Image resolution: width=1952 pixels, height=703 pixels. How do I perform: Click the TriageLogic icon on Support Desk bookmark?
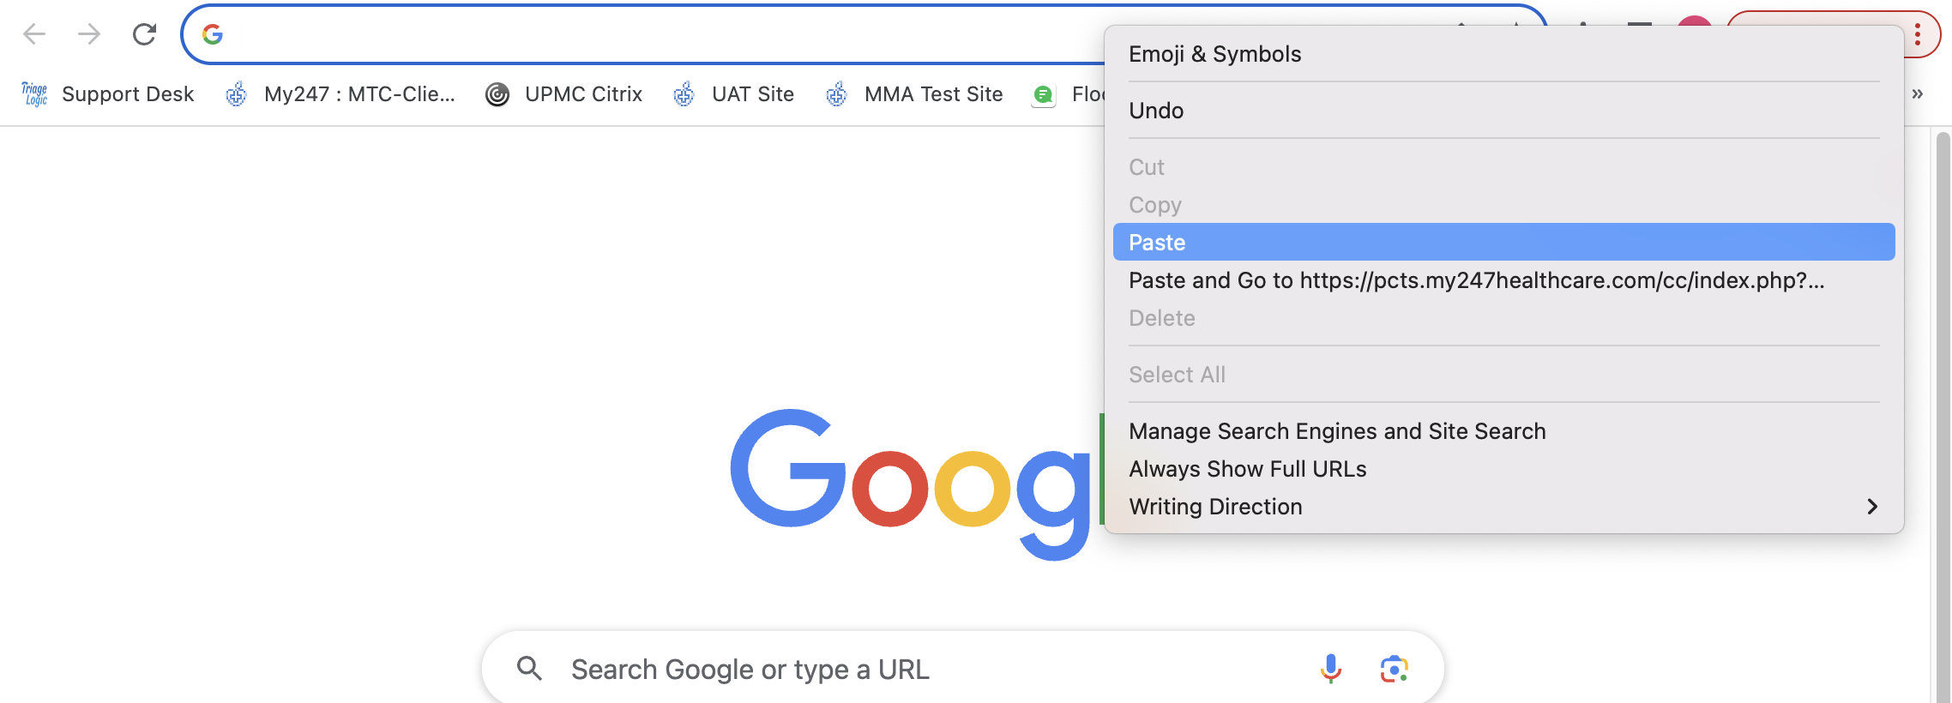click(33, 94)
